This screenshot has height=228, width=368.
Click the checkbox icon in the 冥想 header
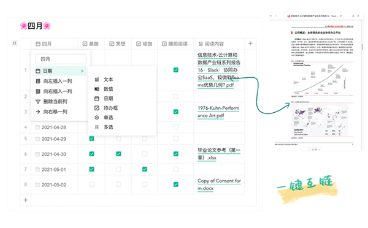[112, 44]
